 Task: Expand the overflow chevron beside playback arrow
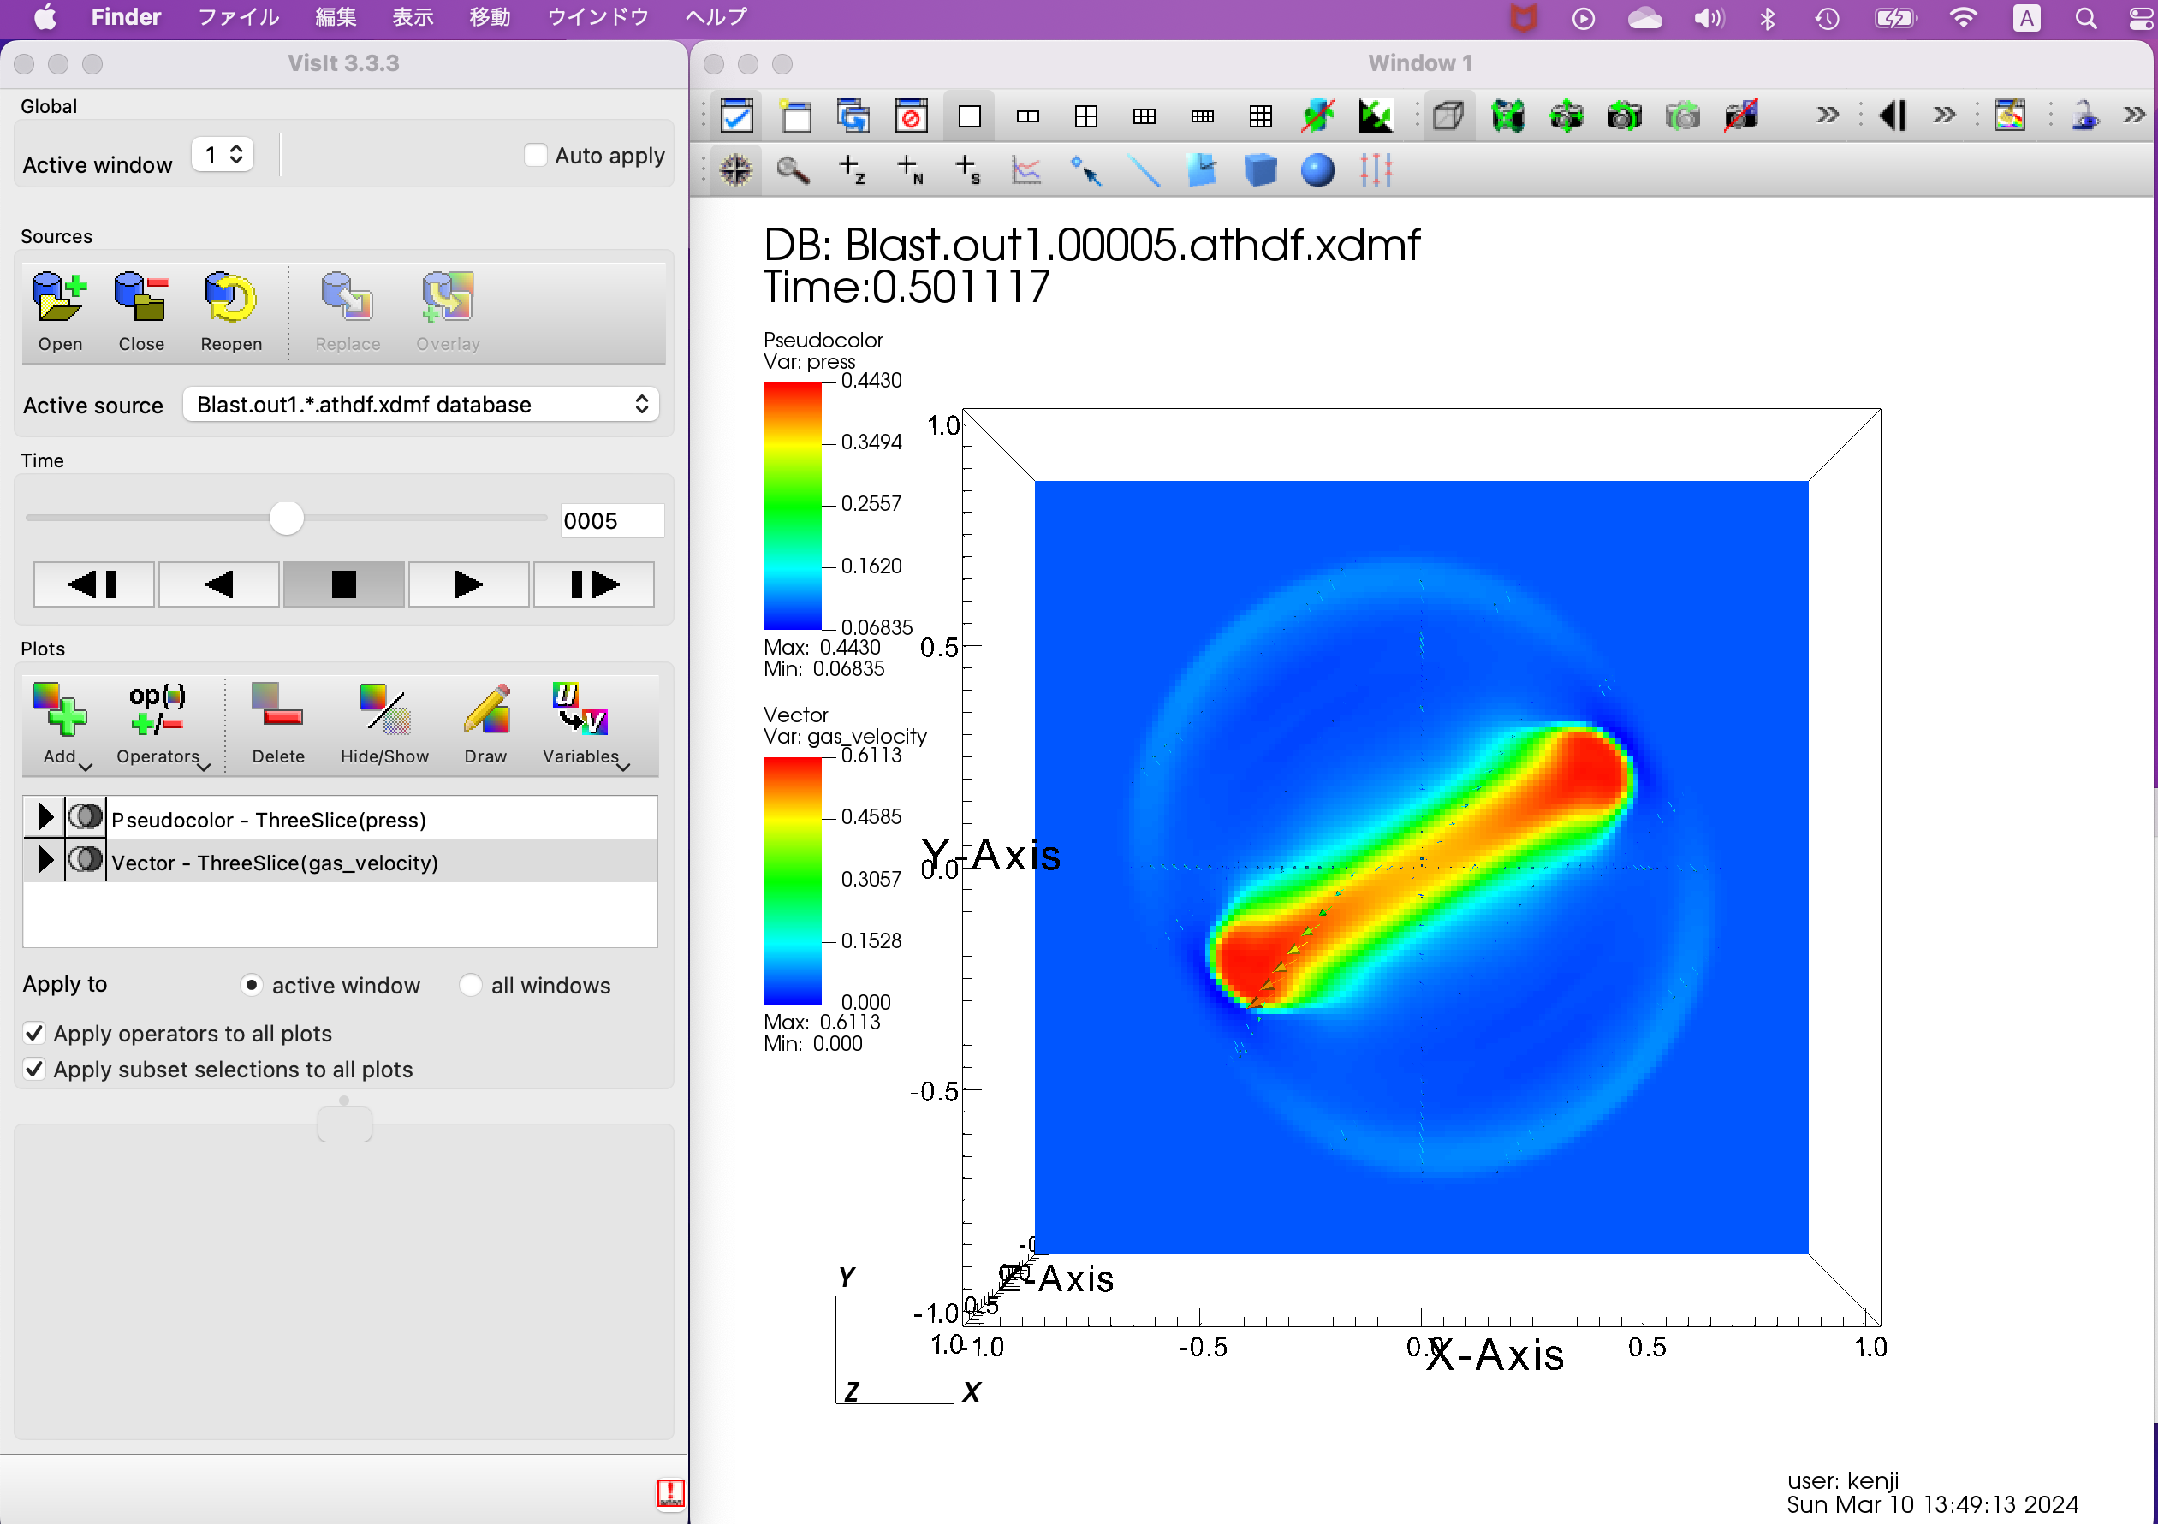[x=1944, y=116]
